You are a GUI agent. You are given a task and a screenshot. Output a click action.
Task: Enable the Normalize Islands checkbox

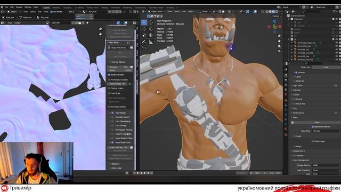coord(109,107)
